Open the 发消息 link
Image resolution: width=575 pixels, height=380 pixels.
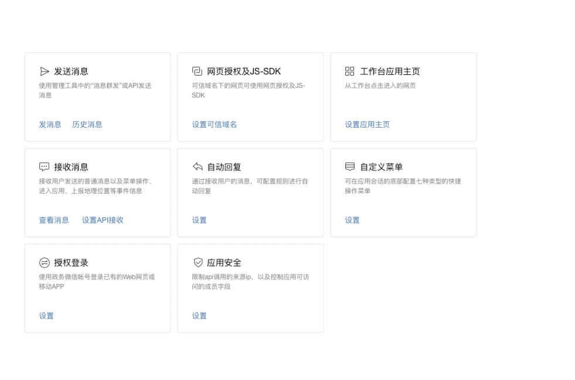coord(50,125)
